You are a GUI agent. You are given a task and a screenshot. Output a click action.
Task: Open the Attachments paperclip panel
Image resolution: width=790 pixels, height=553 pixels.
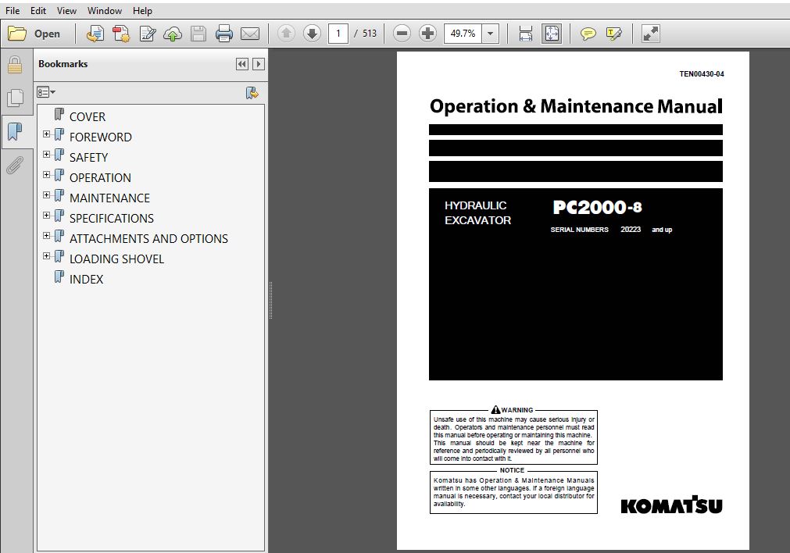(15, 165)
